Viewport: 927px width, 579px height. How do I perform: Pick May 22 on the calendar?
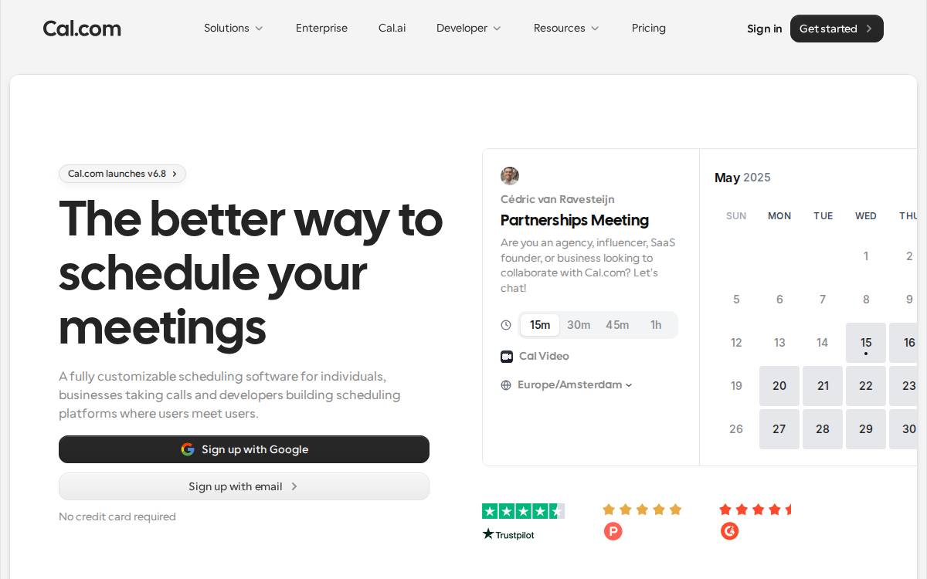[x=866, y=386]
